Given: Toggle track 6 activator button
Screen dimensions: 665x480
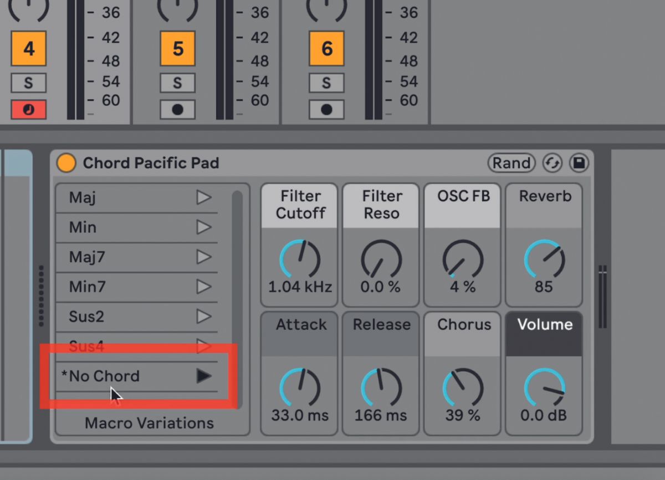Looking at the screenshot, I should point(326,49).
